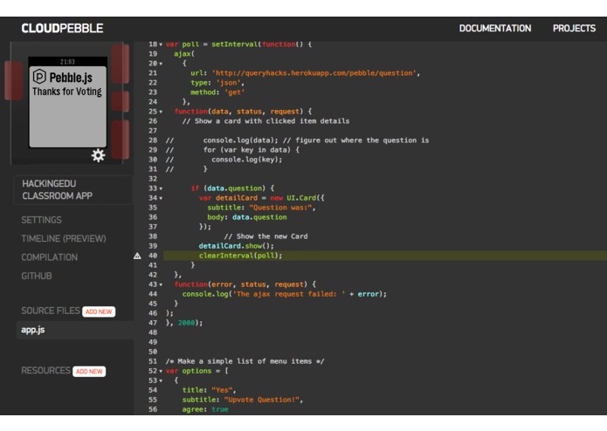Click the detailCard.show(); line
The width and height of the screenshot is (607, 431).
pos(236,246)
